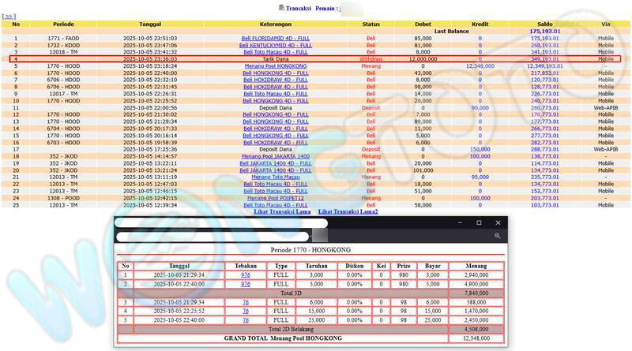Screen dimensions: 632x351
Task: Open the Menang Pool HONGKONG link
Action: tap(275, 66)
